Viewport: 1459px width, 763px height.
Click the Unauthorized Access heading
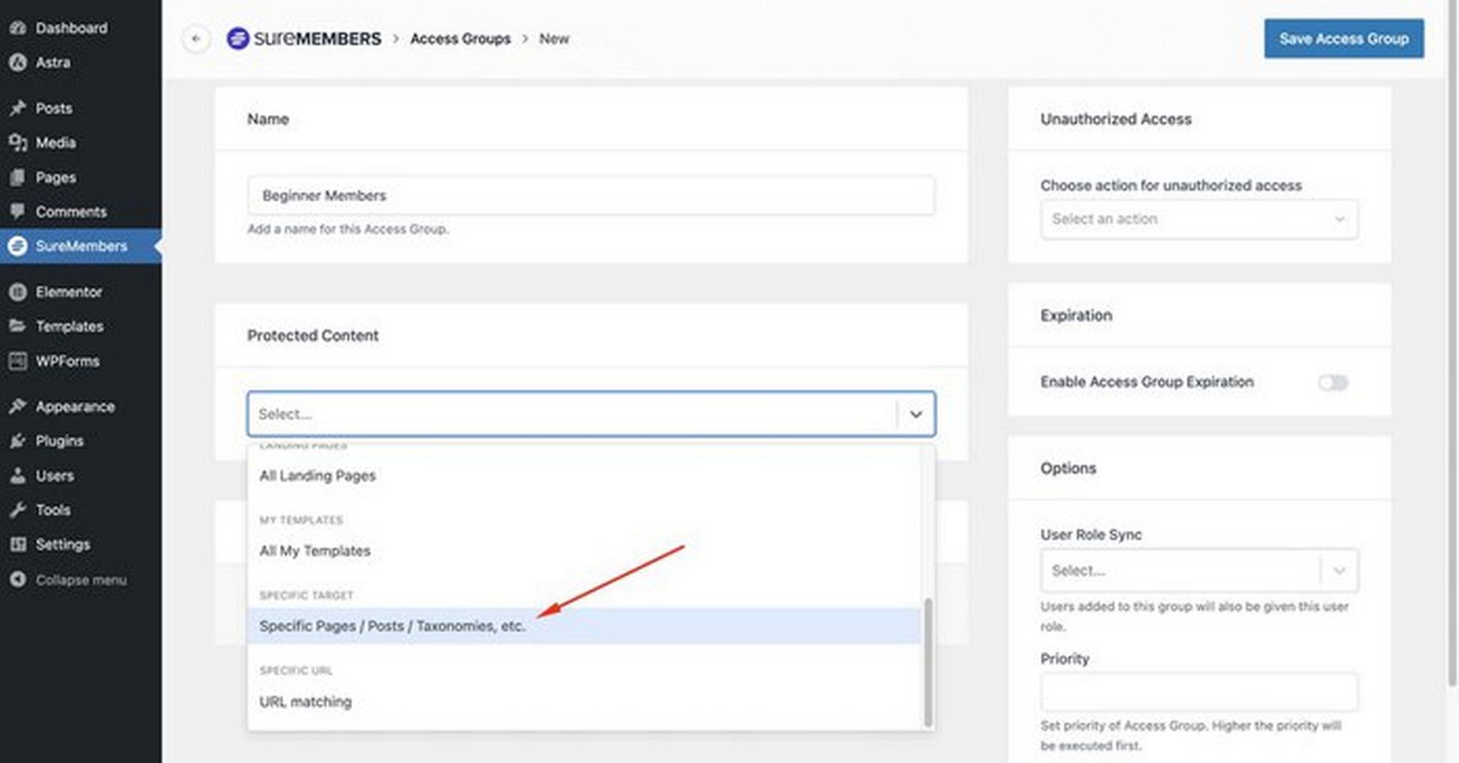[x=1116, y=120]
